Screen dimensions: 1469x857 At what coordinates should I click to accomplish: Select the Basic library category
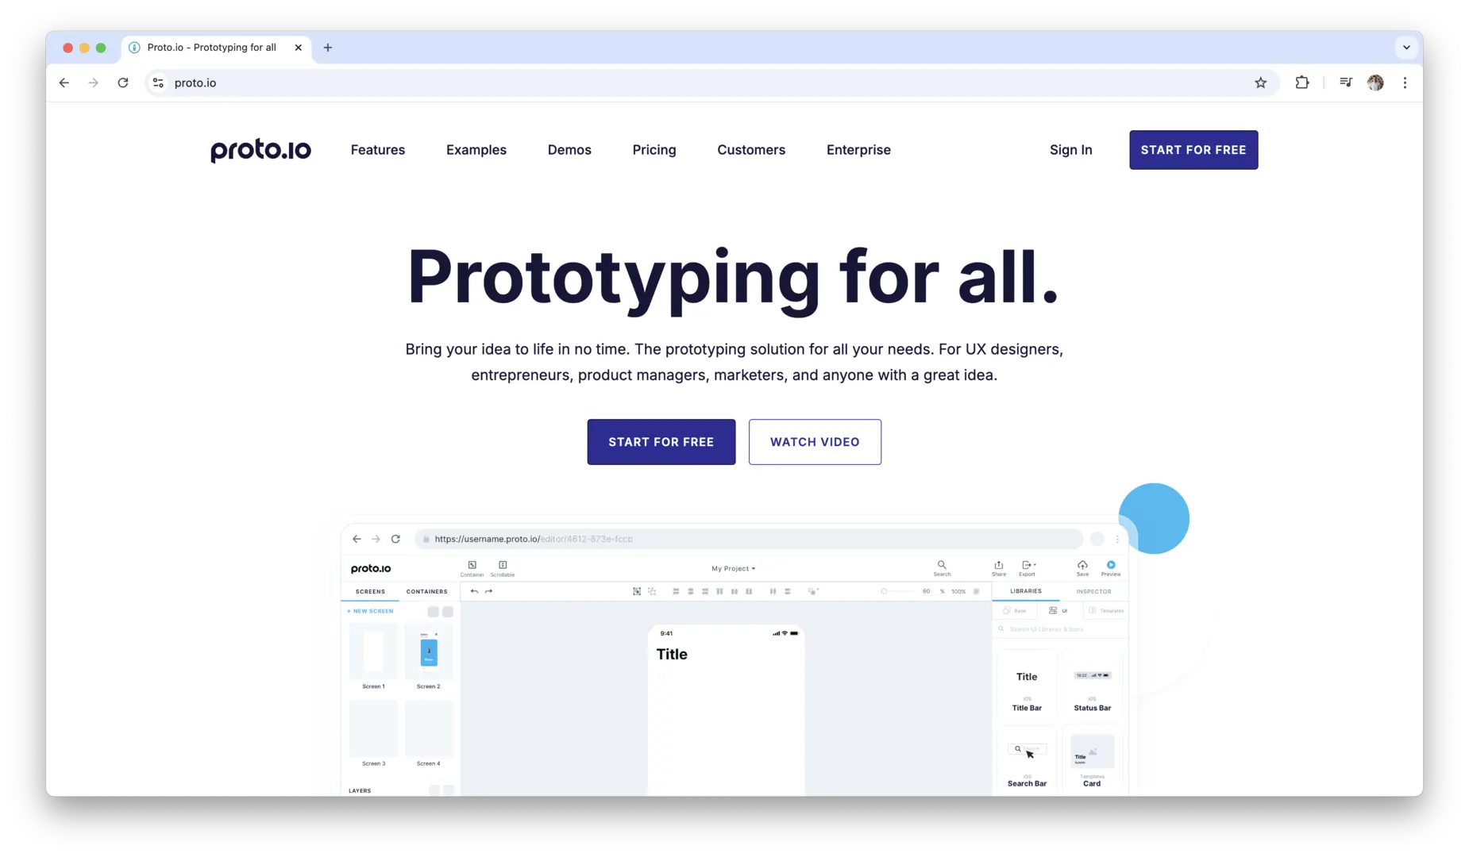click(1015, 611)
